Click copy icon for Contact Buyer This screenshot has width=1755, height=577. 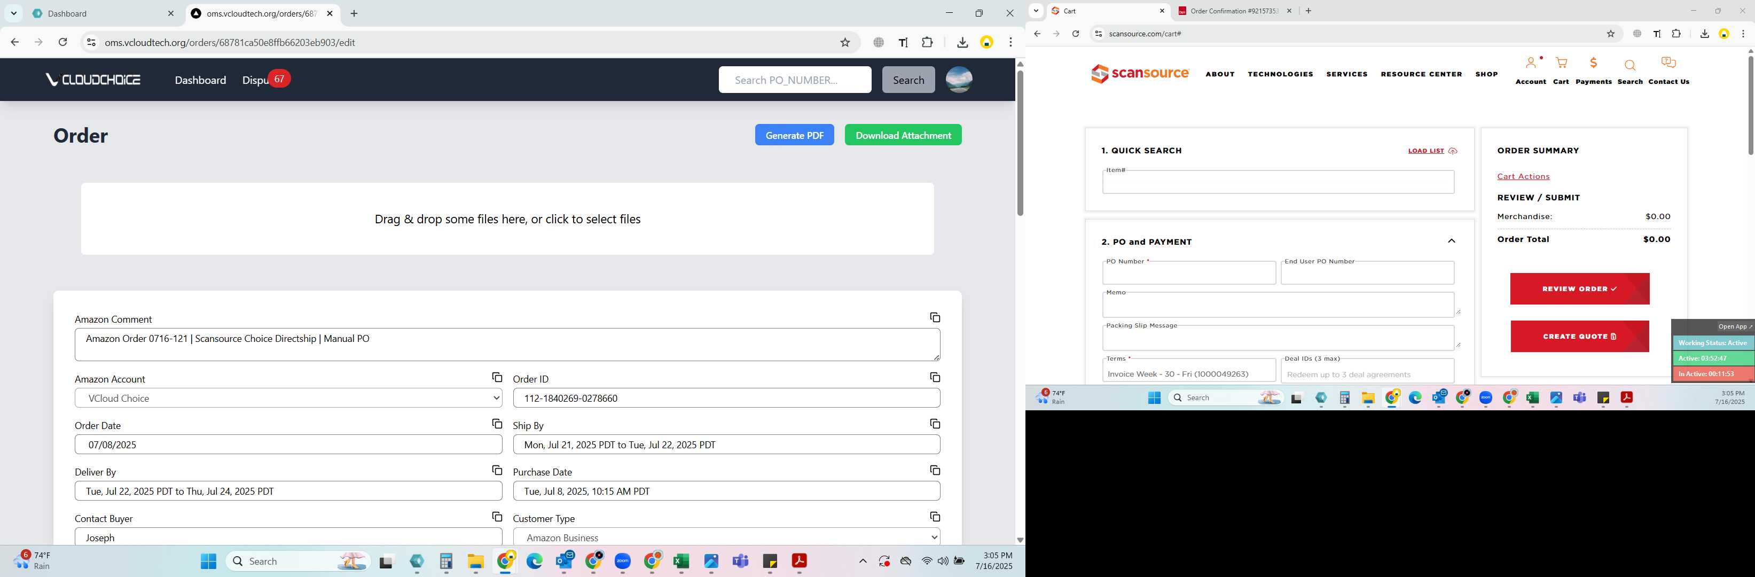click(497, 517)
